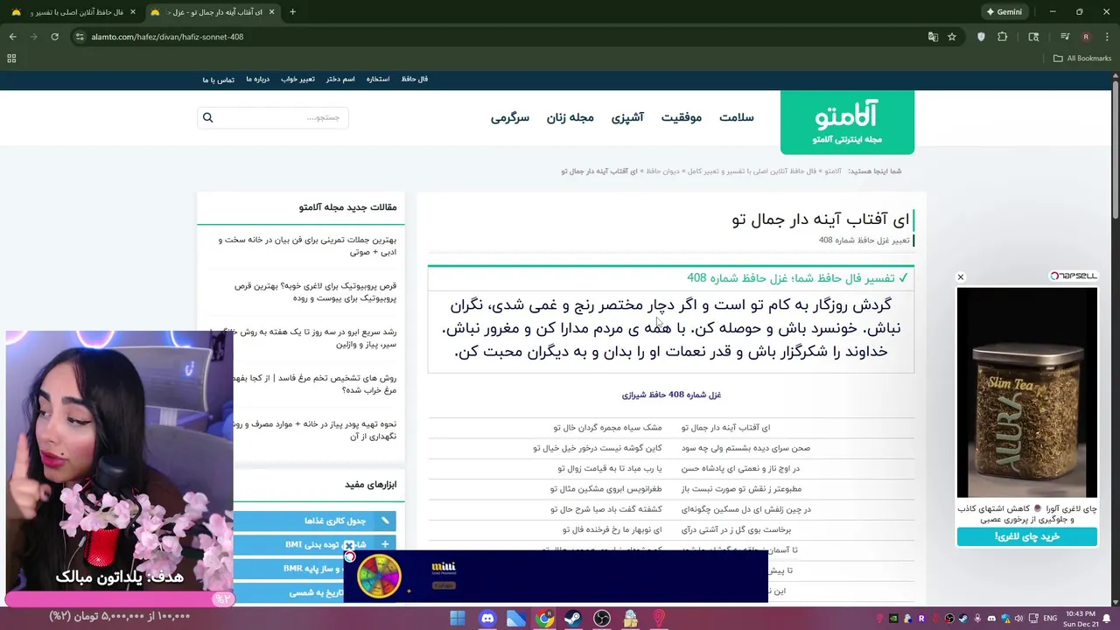Open the تماس با ما link

pos(219,80)
